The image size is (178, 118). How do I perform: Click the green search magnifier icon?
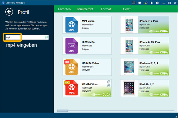point(46,37)
